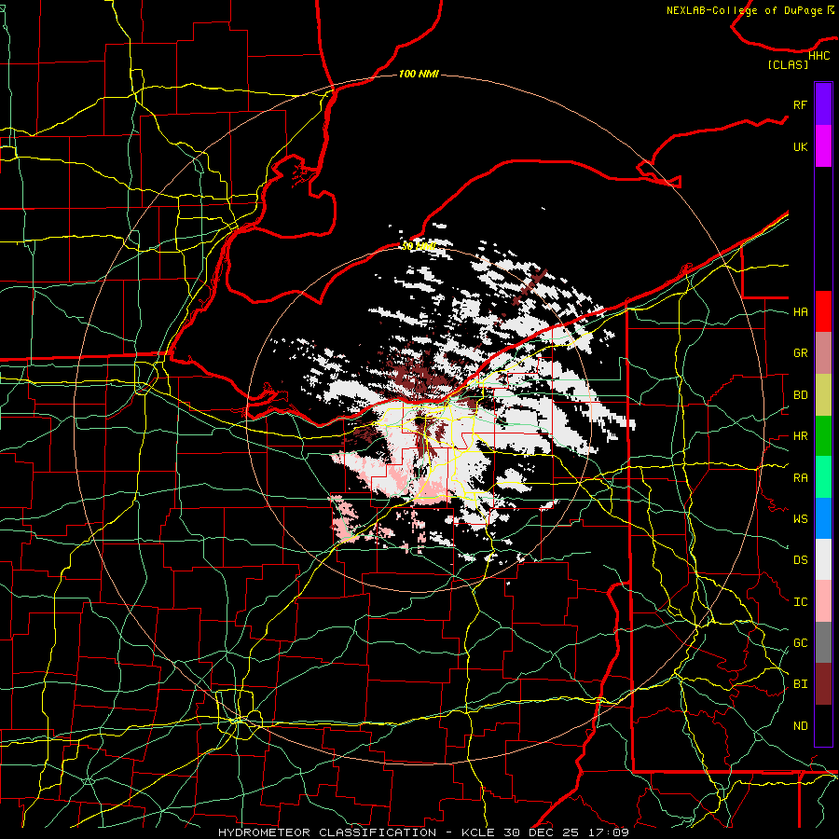Click the UK legend label
The image size is (839, 839).
coord(800,146)
